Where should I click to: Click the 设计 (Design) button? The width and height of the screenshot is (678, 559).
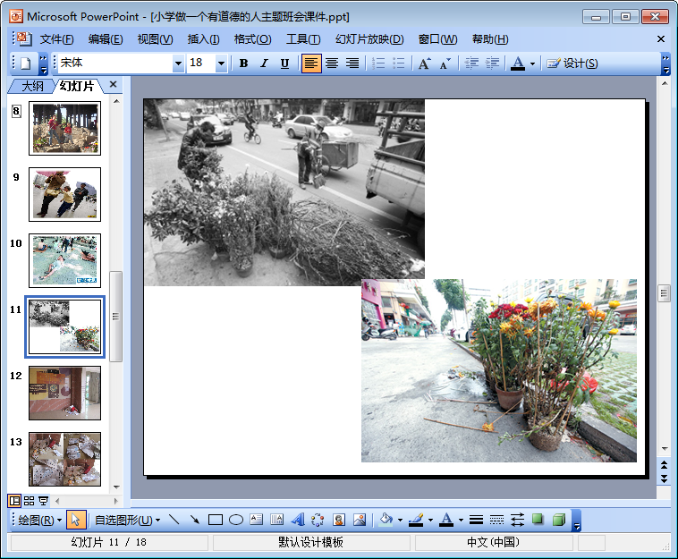[572, 64]
